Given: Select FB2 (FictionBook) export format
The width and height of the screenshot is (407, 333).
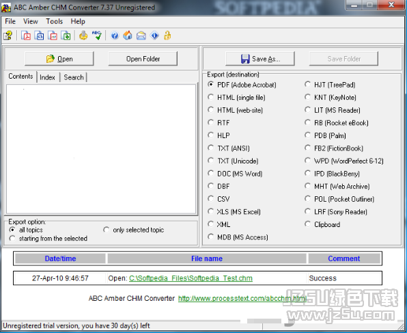Looking at the screenshot, I should pyautogui.click(x=335, y=148).
